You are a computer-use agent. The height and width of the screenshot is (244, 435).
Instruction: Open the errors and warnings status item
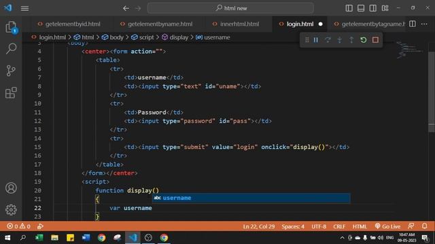(18, 226)
